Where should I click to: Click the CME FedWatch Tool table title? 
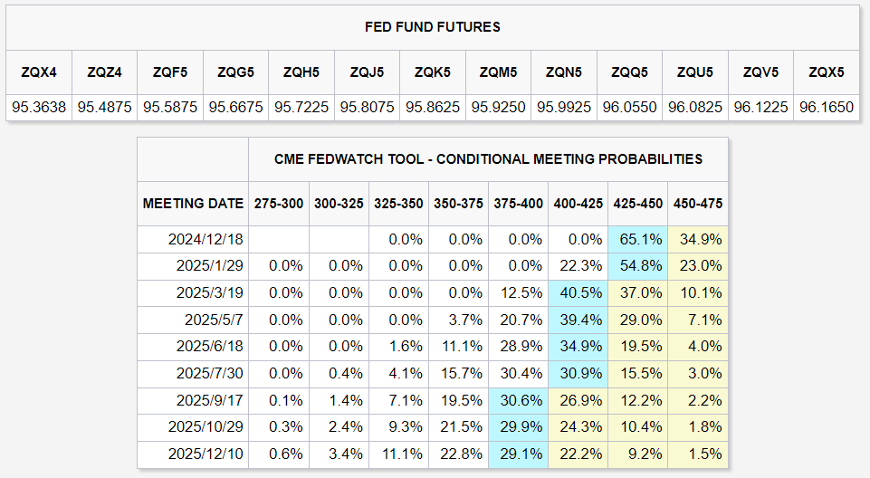coord(488,159)
